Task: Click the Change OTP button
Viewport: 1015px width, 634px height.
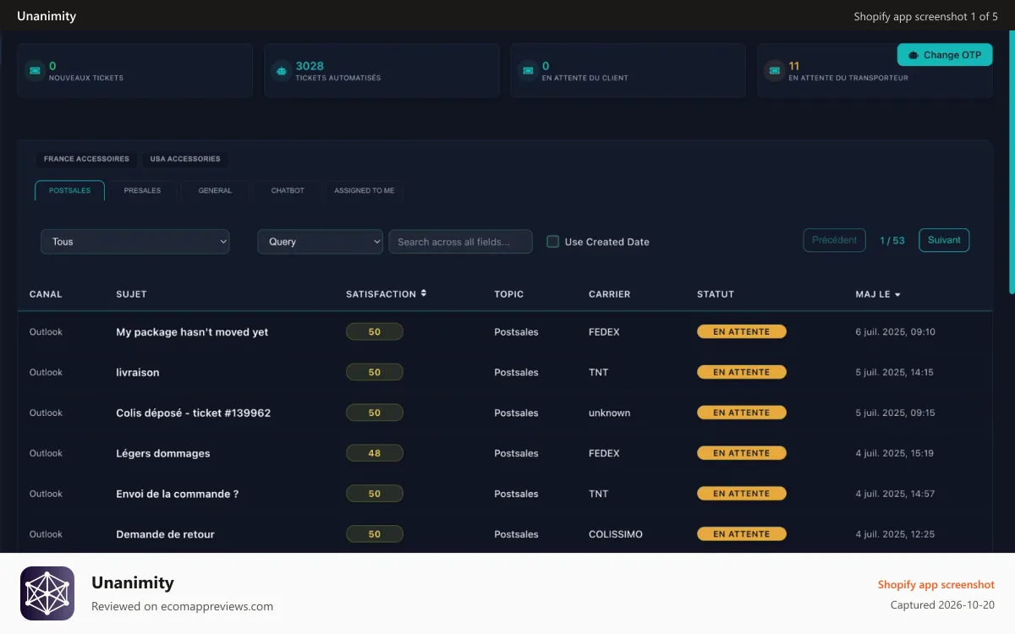Action: pyautogui.click(x=945, y=55)
